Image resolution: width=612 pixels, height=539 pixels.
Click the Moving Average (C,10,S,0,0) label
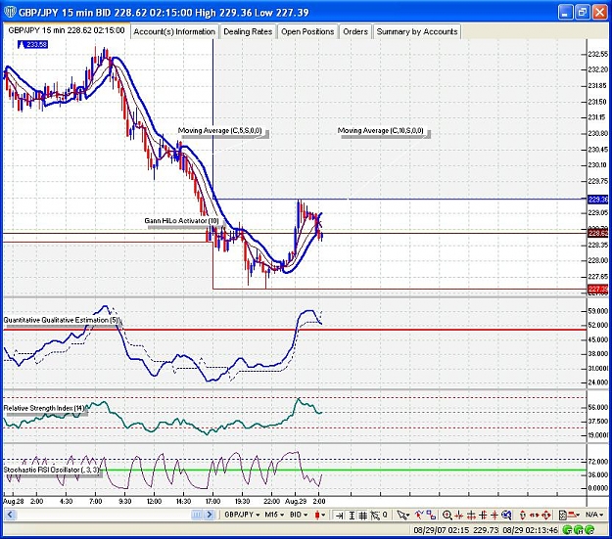[x=381, y=131]
